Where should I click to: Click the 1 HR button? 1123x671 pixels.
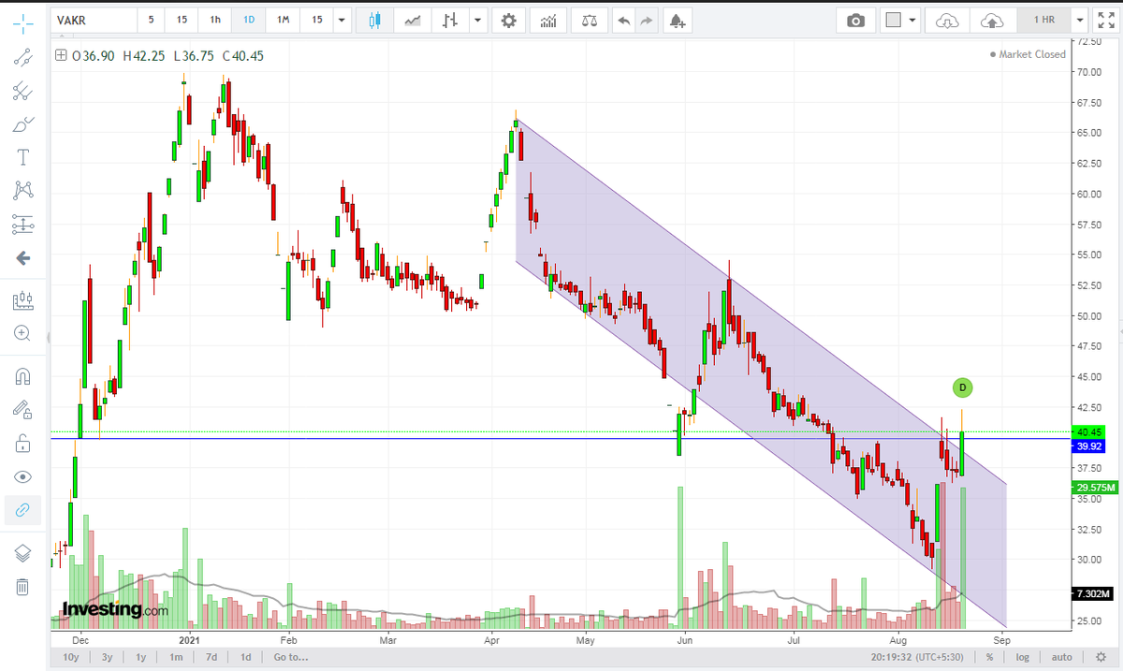point(1044,20)
